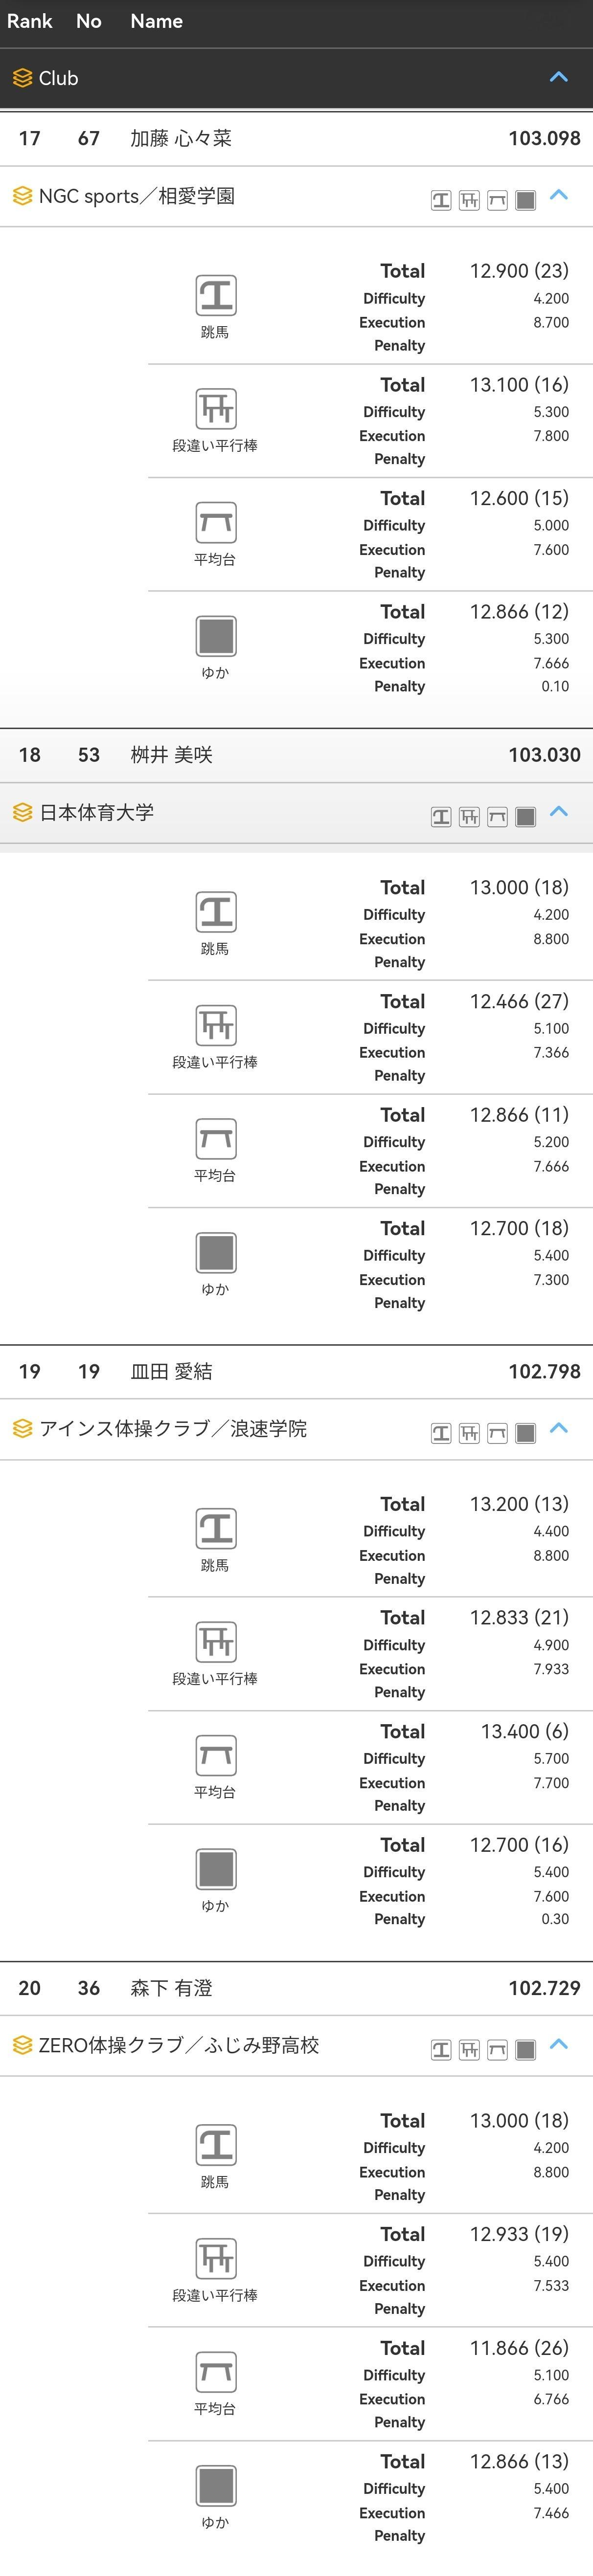Sort by the Name column header
This screenshot has height=2576, width=593.
156,21
